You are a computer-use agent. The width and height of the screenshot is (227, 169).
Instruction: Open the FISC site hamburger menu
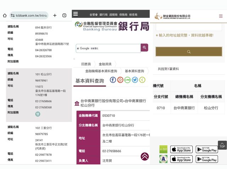pyautogui.click(x=221, y=16)
